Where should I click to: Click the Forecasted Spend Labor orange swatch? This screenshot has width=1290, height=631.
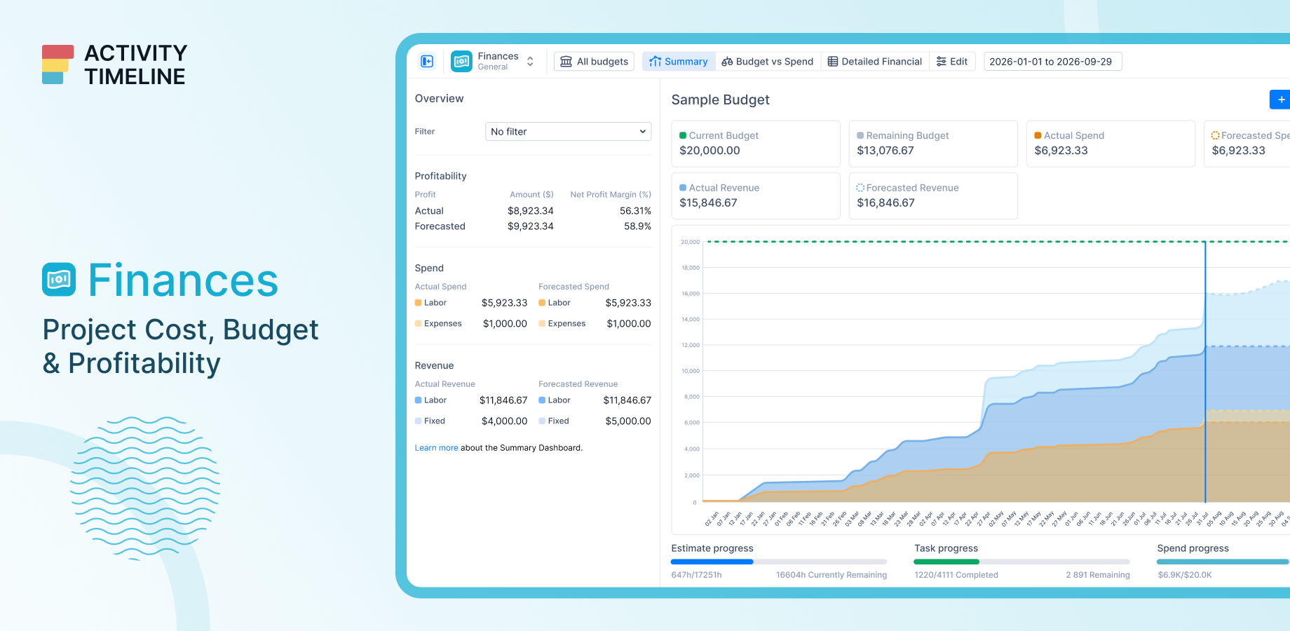point(542,303)
